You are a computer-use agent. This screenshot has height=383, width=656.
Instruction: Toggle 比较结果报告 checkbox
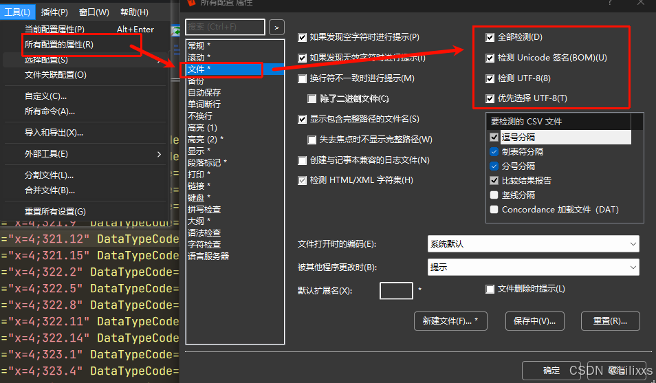point(494,180)
